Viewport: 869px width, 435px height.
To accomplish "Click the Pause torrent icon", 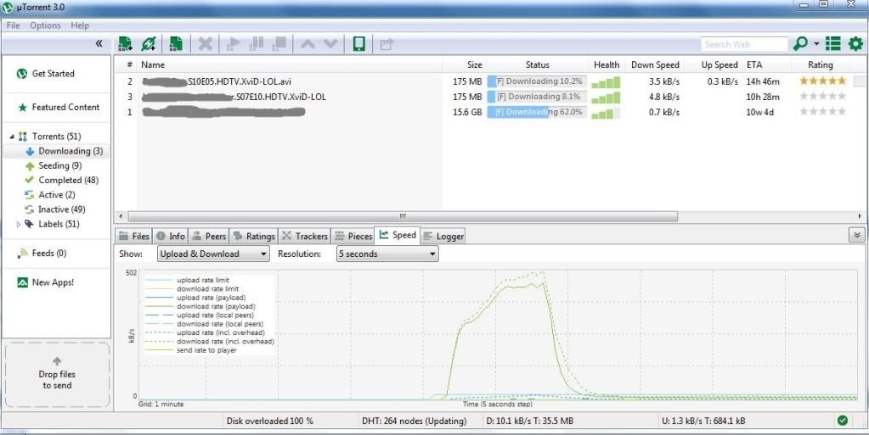I will [256, 44].
